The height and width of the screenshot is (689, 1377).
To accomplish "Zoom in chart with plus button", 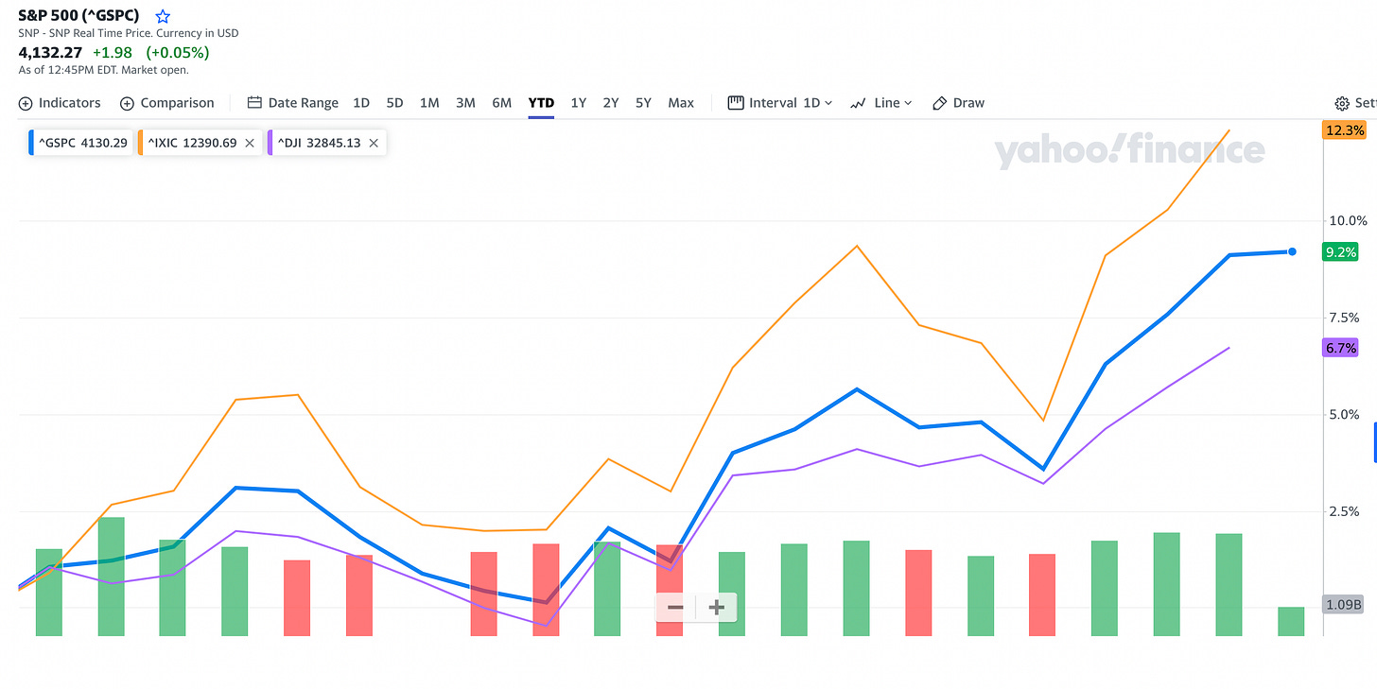I will tap(716, 608).
